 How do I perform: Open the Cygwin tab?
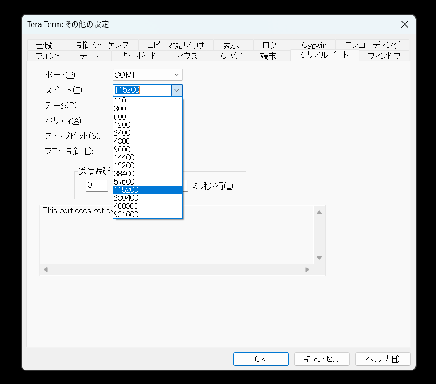(x=314, y=45)
